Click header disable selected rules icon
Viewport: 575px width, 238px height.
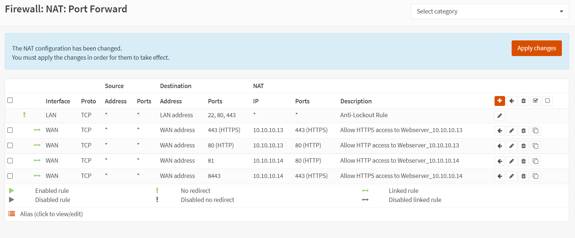point(547,101)
